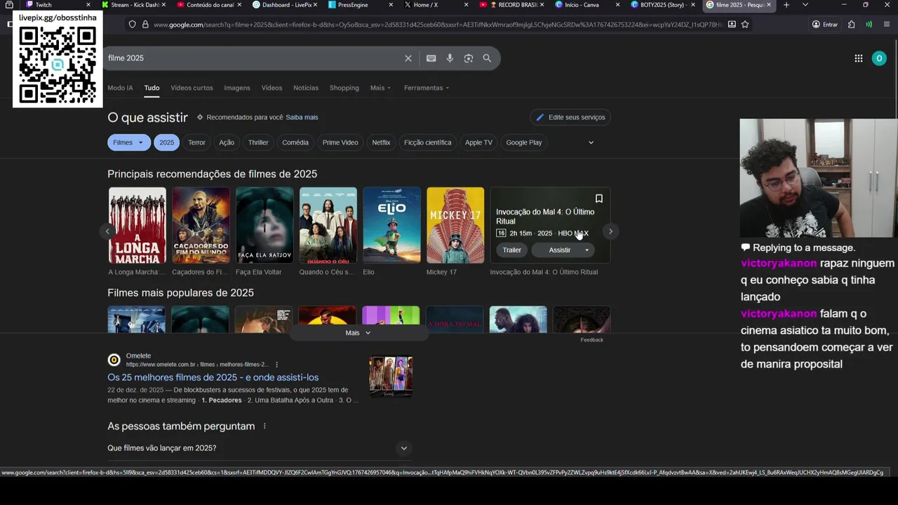The image size is (898, 505).
Task: Close the Início - Canva tab
Action: (x=617, y=5)
